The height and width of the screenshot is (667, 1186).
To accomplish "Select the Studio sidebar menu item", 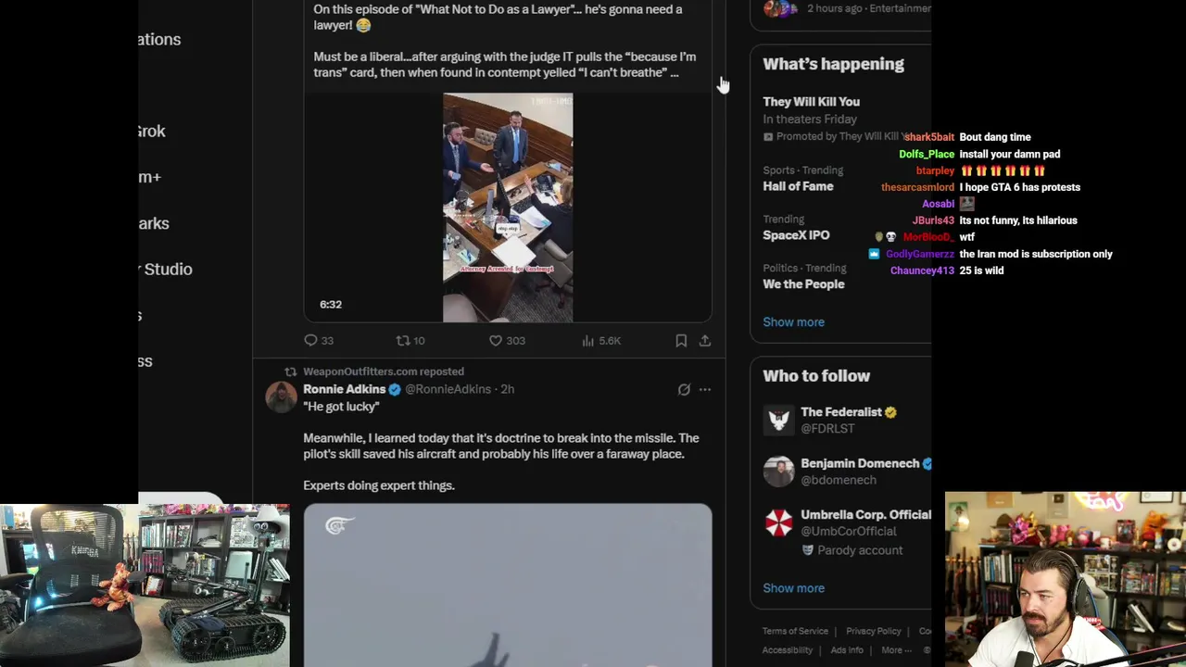I will point(167,270).
